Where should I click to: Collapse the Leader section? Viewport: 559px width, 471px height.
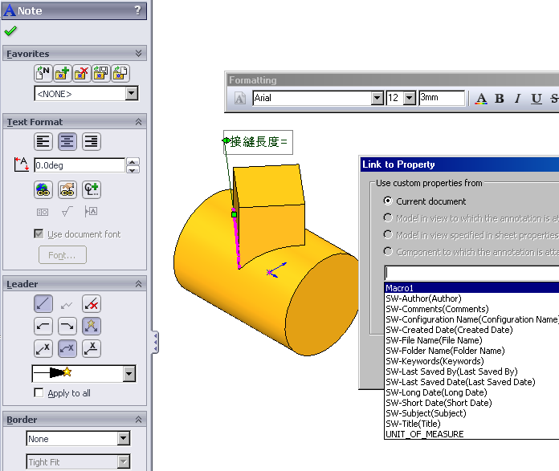139,284
